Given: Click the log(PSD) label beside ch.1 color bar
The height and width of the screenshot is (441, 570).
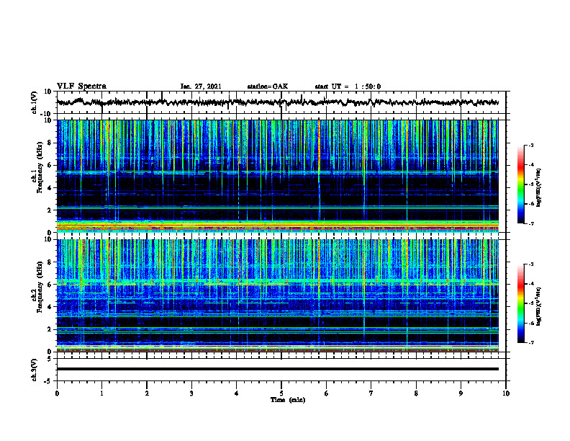Looking at the screenshot, I should point(539,187).
